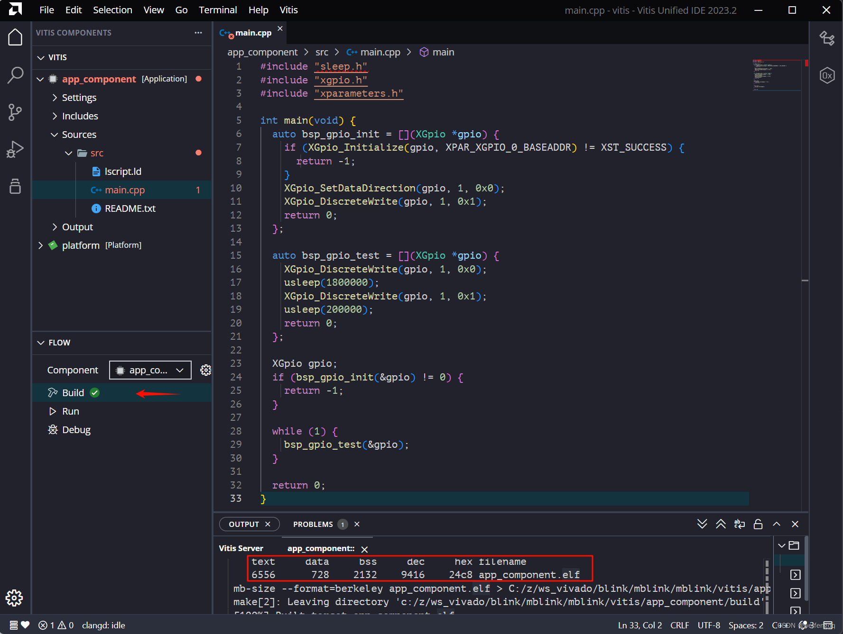Click app_component in the breadcrumb
This screenshot has height=634, width=843.
[262, 52]
